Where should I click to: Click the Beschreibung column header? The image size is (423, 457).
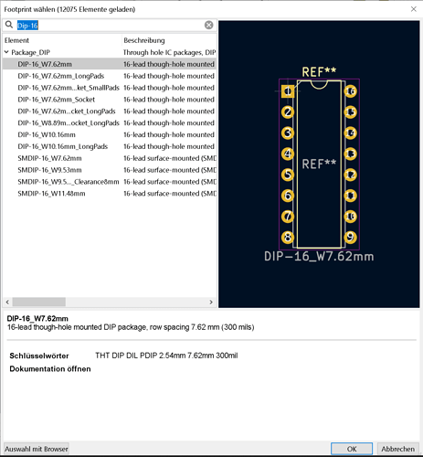pos(144,40)
